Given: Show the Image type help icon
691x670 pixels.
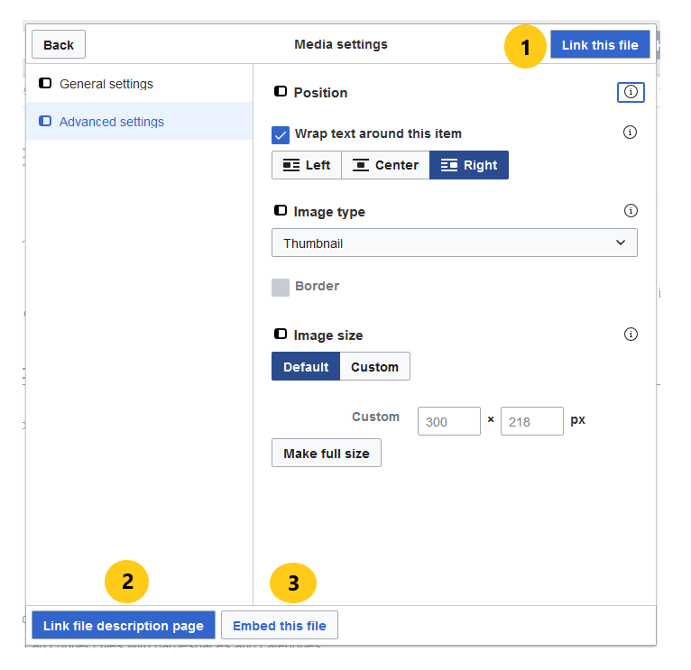Looking at the screenshot, I should 631,211.
